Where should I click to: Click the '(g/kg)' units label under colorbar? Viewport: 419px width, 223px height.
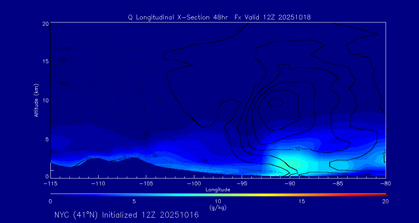pos(218,208)
